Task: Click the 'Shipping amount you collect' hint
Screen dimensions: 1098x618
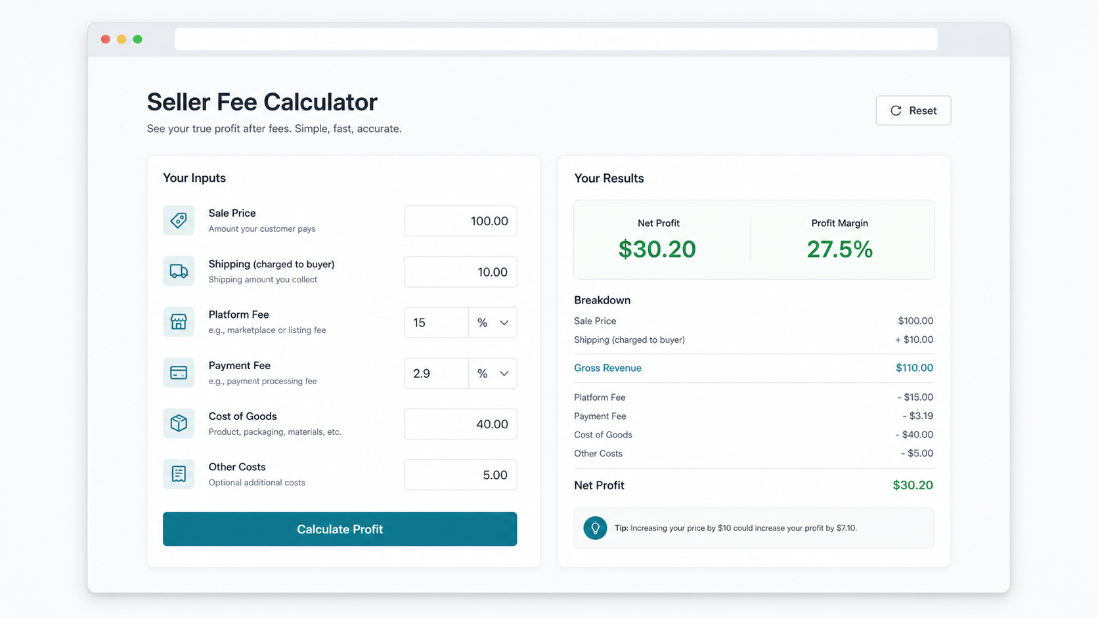Action: coord(263,280)
